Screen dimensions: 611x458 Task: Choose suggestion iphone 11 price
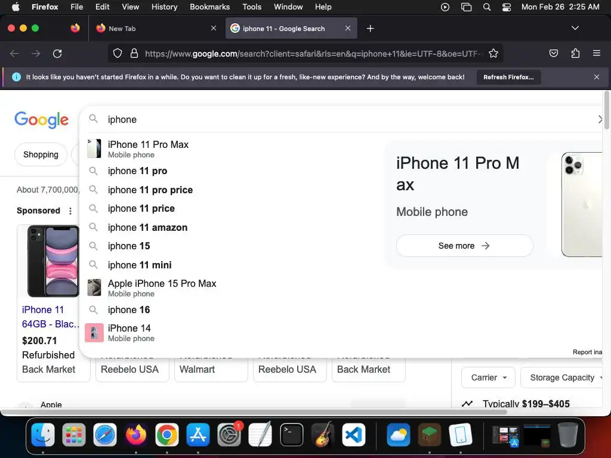coord(230,208)
